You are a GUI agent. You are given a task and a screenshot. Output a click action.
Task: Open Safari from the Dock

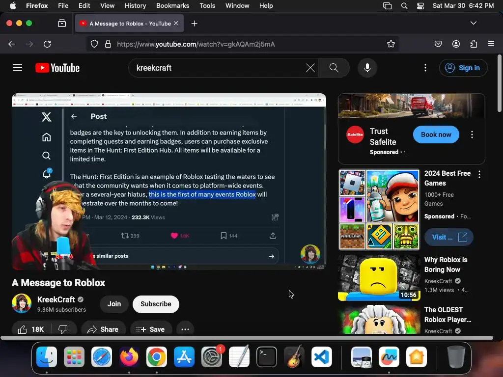click(101, 356)
